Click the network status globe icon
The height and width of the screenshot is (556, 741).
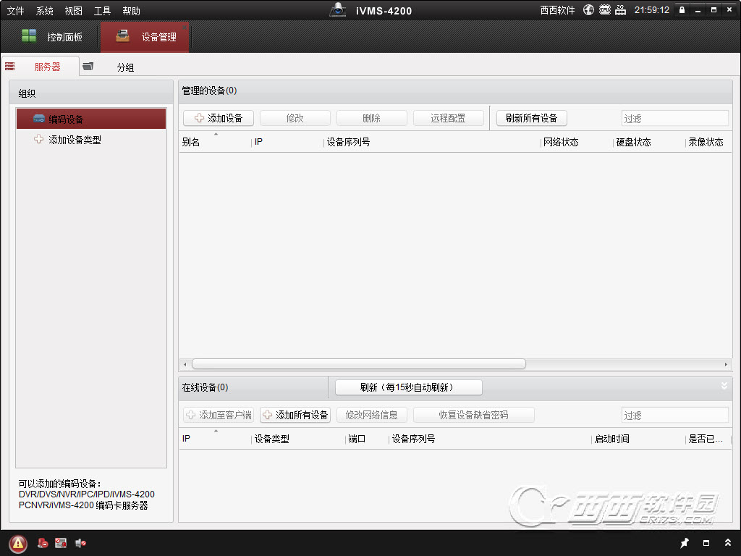pos(588,10)
